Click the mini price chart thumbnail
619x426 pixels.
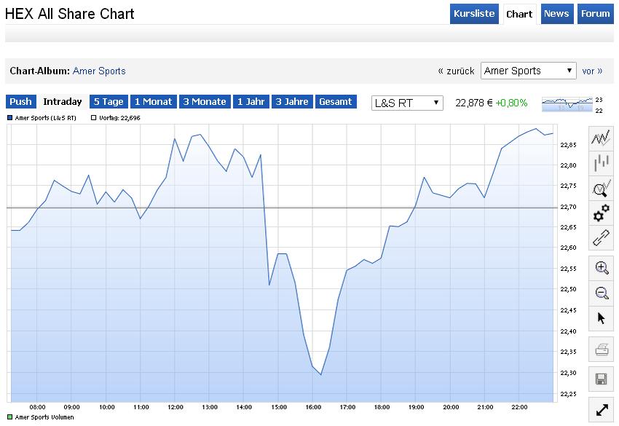click(x=567, y=104)
